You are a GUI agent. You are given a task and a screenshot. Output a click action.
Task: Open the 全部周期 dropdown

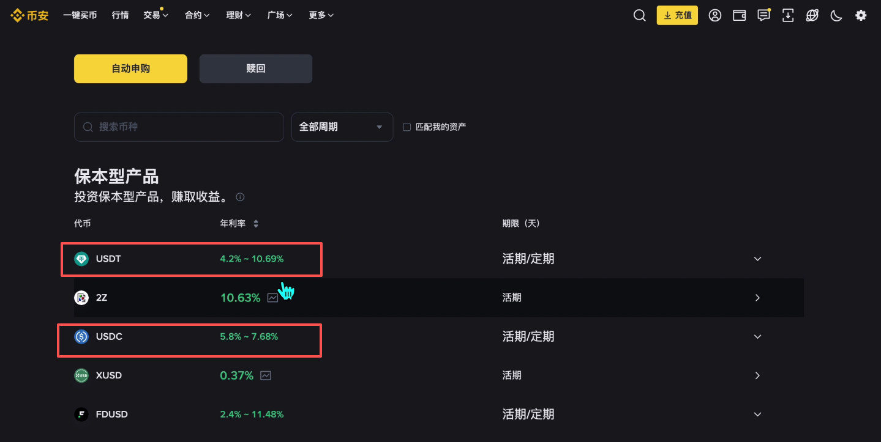(x=342, y=127)
